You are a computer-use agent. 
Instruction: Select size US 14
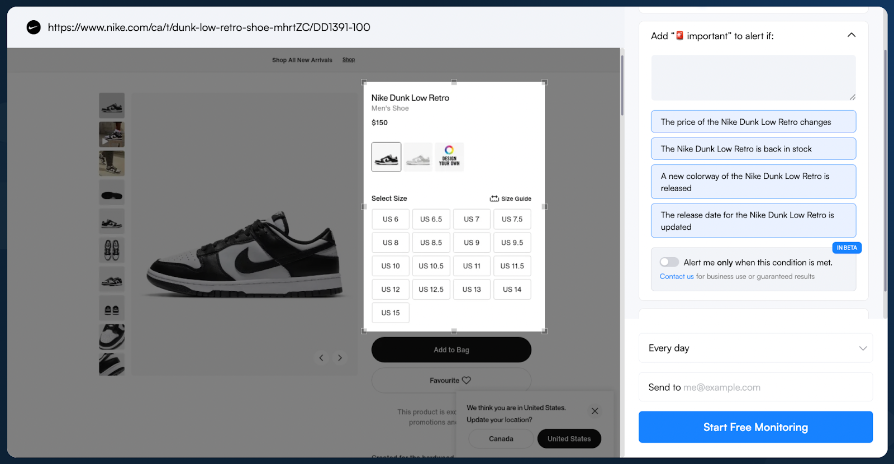512,290
